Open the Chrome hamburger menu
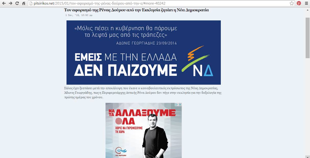 (x=306, y=3)
